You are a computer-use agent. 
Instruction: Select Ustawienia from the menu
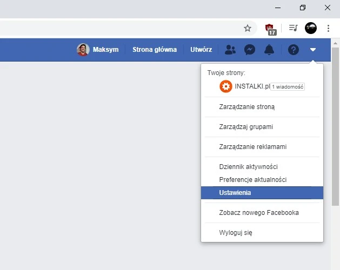[235, 193]
